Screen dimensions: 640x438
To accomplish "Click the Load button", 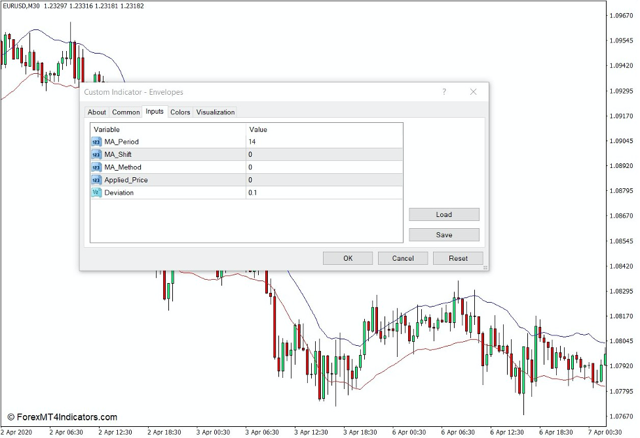I will (443, 214).
